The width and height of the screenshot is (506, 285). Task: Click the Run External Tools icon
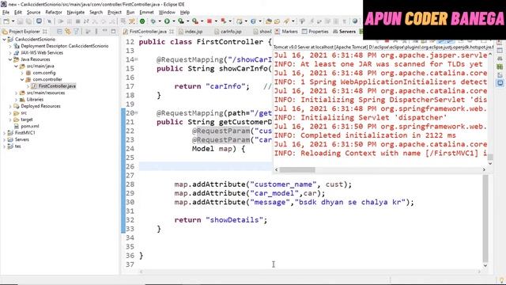point(195,21)
